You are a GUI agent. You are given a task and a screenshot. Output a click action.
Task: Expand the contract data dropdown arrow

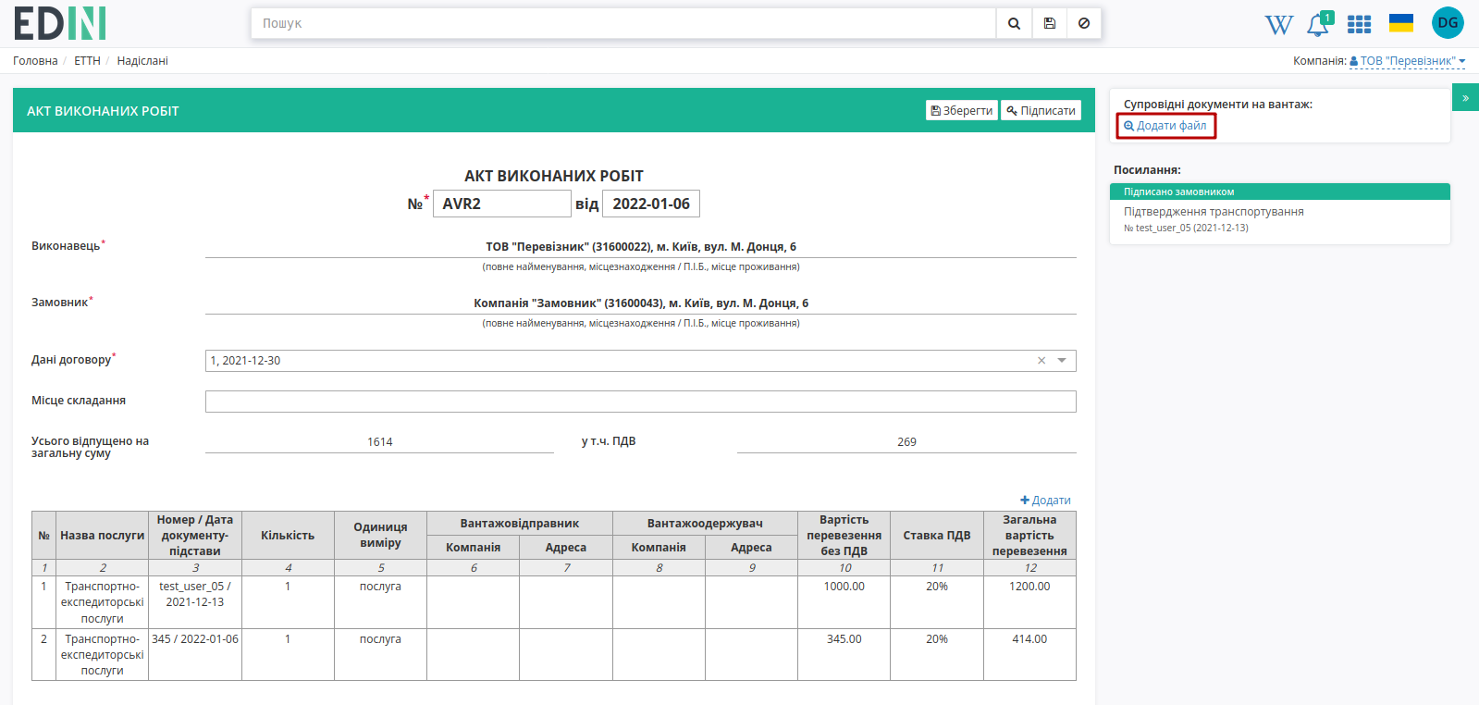pyautogui.click(x=1062, y=361)
